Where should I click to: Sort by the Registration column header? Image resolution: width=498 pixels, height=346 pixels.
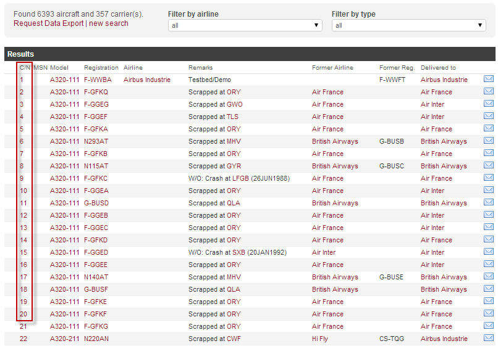point(101,67)
